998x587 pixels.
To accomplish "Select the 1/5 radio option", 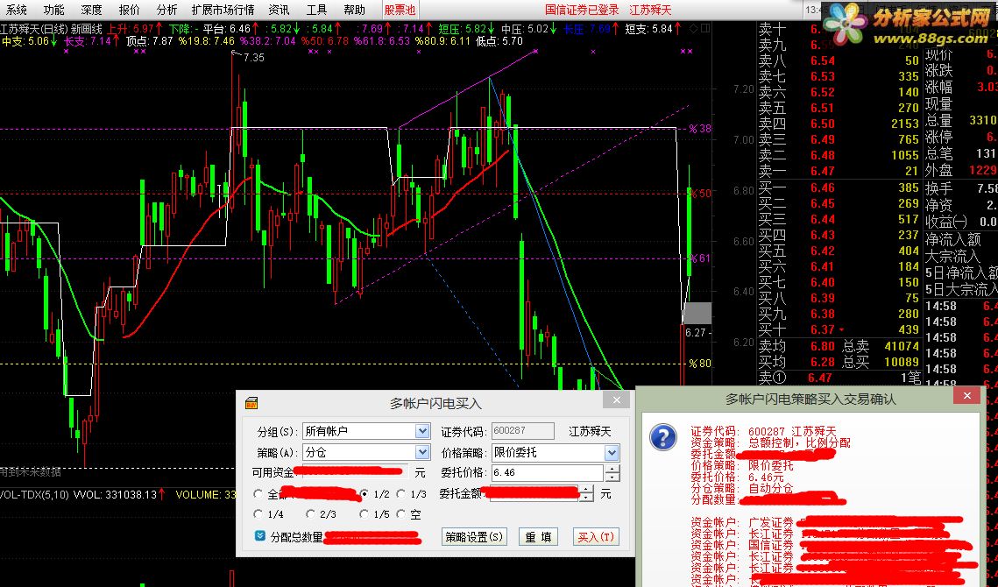I will 365,513.
